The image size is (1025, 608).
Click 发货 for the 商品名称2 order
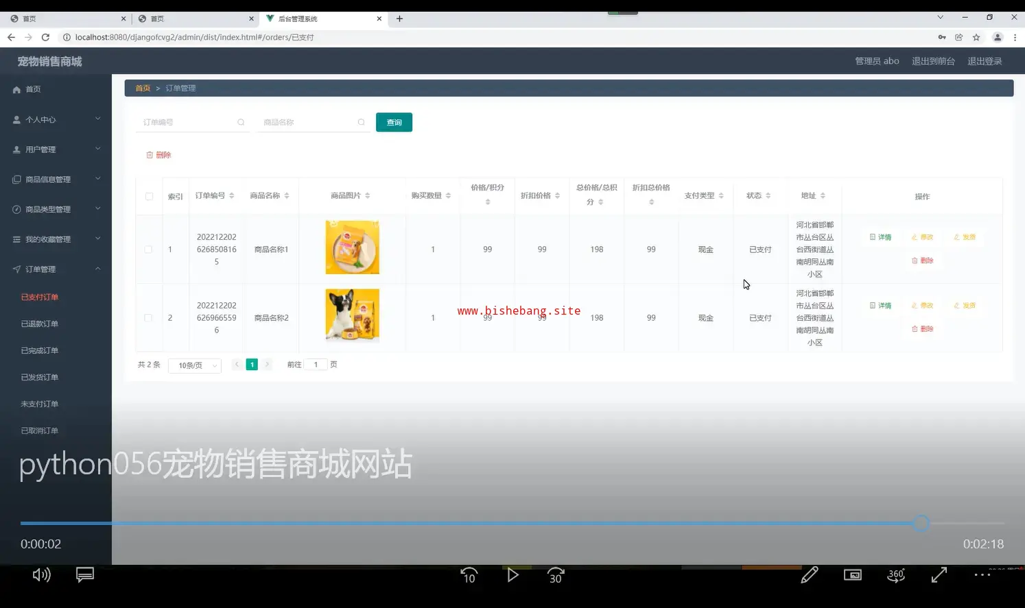coord(965,306)
